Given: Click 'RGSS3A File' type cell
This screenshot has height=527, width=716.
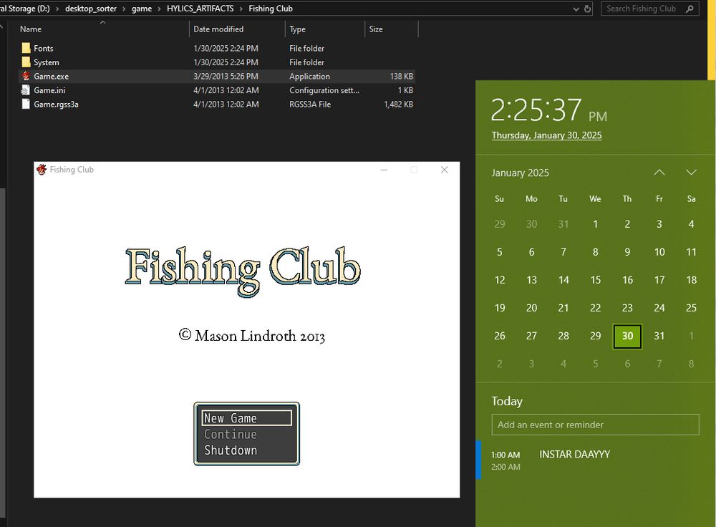Looking at the screenshot, I should click(310, 105).
